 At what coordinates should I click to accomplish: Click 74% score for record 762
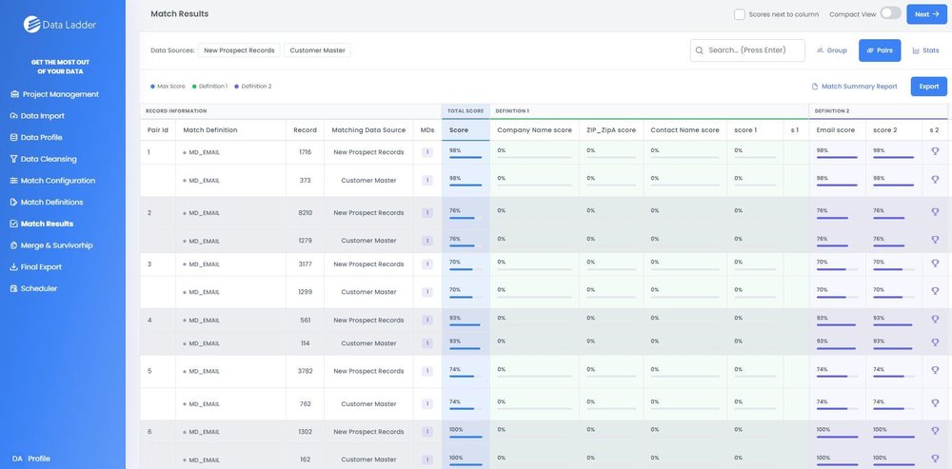pyautogui.click(x=455, y=401)
